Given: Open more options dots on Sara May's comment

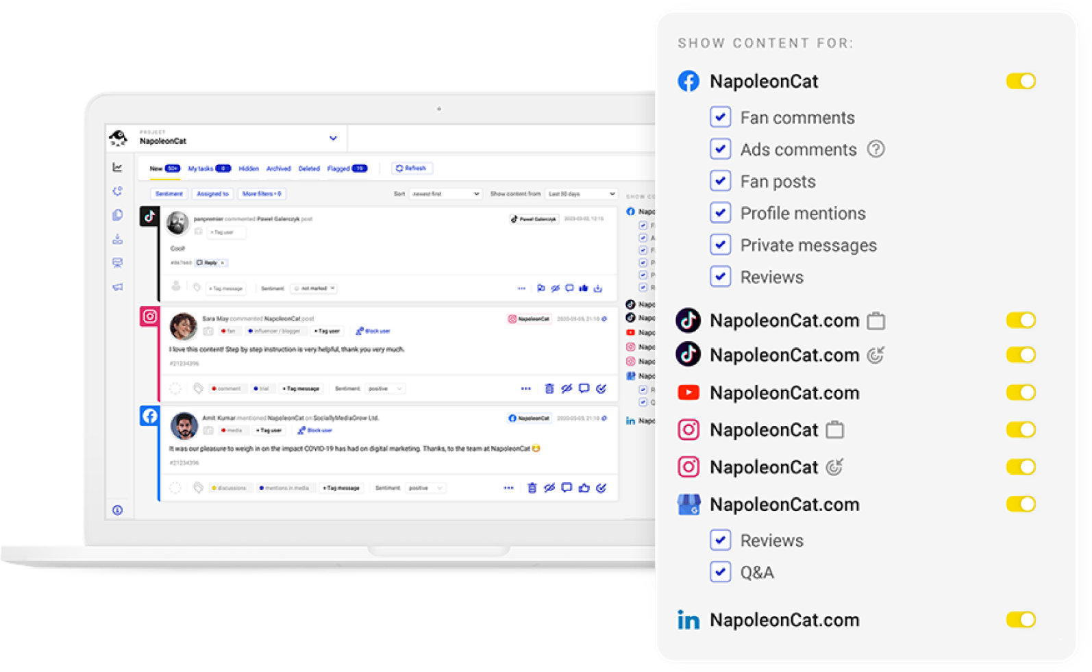Looking at the screenshot, I should (x=525, y=388).
